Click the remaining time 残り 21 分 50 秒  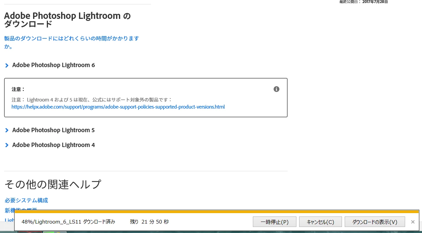[150, 222]
